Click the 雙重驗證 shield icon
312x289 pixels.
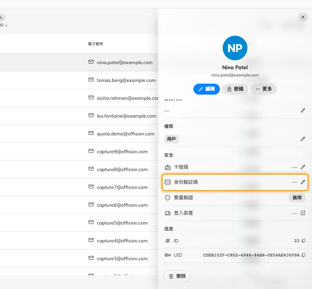(168, 198)
